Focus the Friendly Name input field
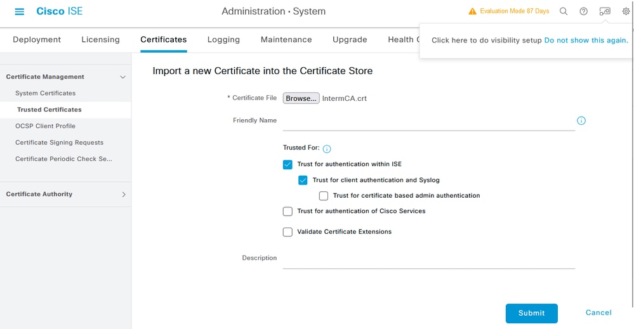The image size is (634, 329). click(428, 121)
